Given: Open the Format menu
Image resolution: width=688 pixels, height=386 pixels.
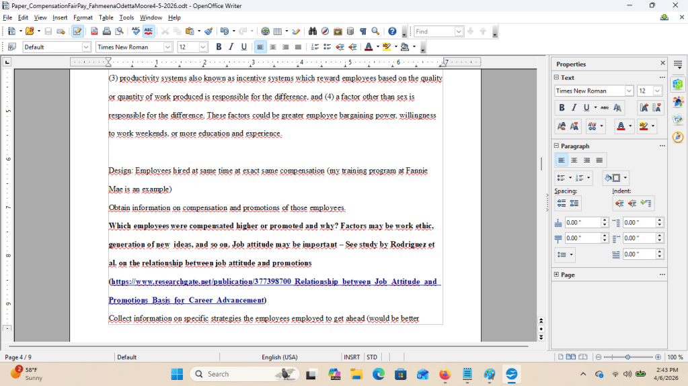Looking at the screenshot, I should (83, 17).
